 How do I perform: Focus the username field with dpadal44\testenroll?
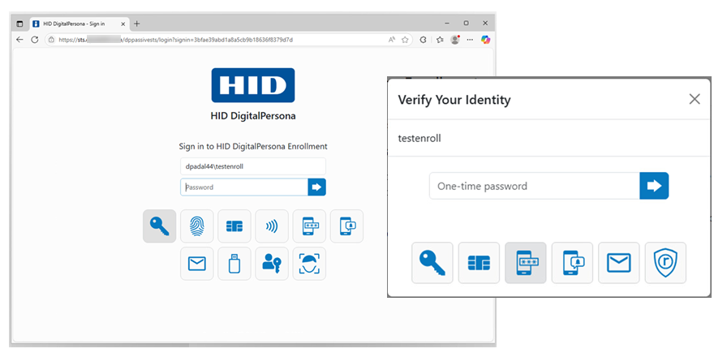[x=252, y=166]
